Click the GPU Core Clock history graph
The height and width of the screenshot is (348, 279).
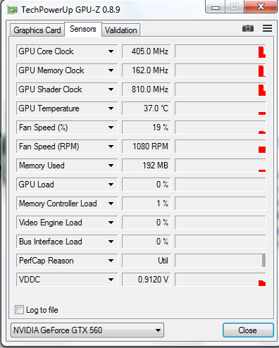coord(221,51)
